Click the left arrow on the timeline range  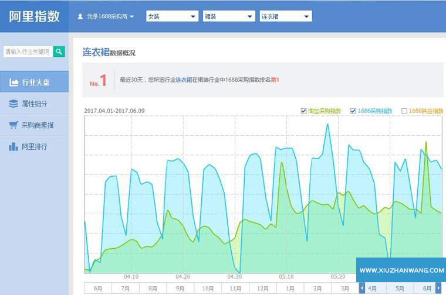(x=361, y=288)
